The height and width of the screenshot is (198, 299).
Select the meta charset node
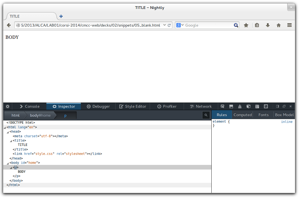pyautogui.click(x=40, y=136)
